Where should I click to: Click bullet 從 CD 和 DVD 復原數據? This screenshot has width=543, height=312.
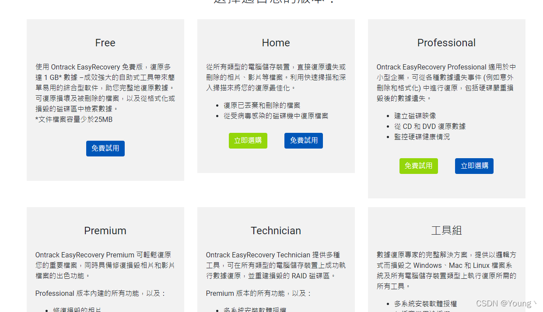pyautogui.click(x=430, y=126)
